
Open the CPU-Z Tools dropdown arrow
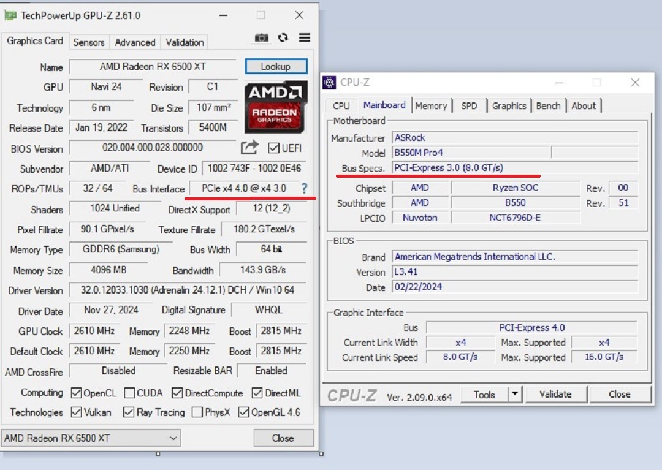coord(515,395)
